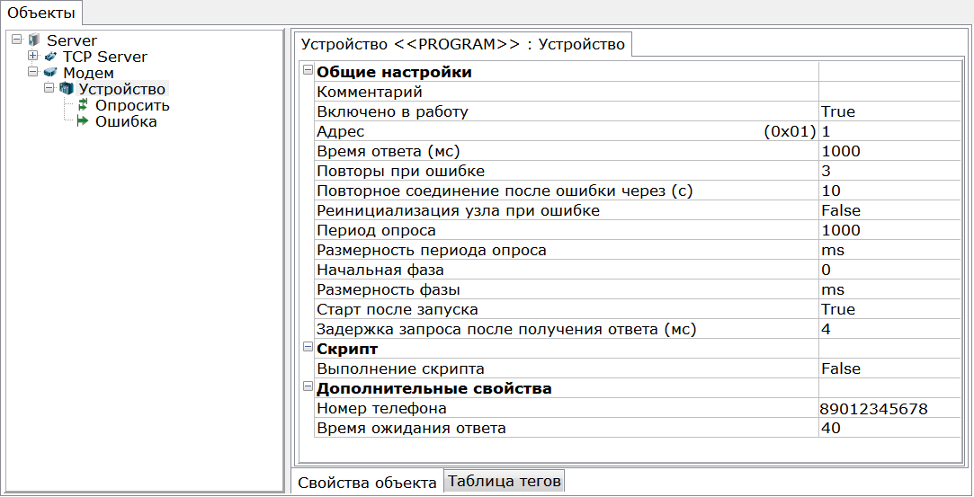Click the Дополнительные свойства group header
Image resolution: width=974 pixels, height=497 pixels.
[x=434, y=389]
